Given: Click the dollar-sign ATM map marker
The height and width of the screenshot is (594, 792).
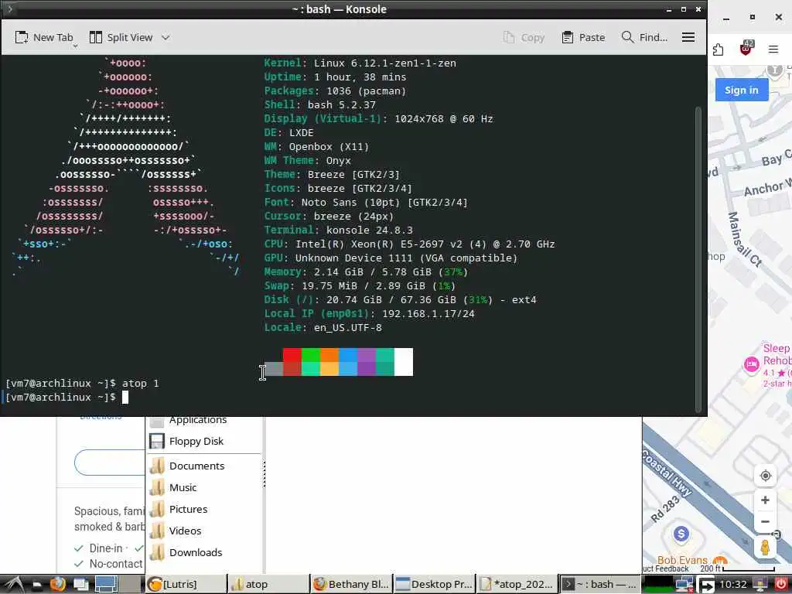Looking at the screenshot, I should tap(681, 534).
